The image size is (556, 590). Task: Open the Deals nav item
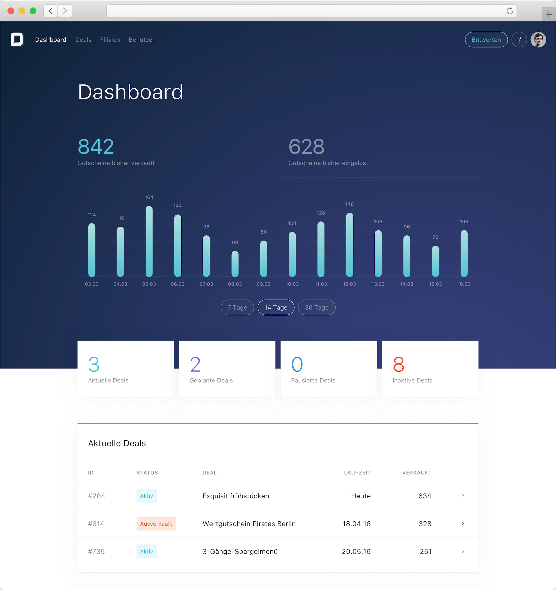pyautogui.click(x=83, y=40)
